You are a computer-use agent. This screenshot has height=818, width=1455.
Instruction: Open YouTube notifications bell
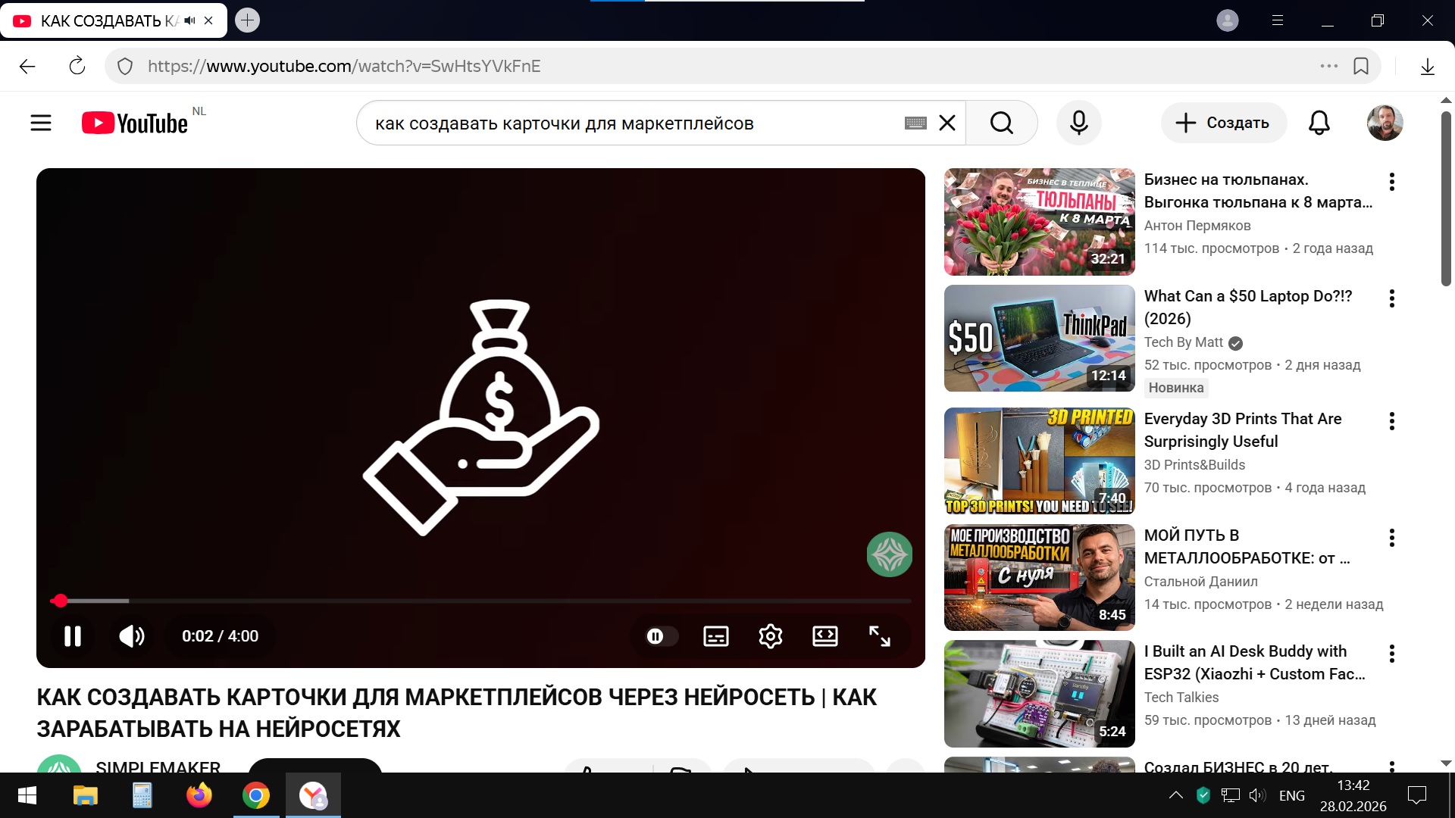(1319, 123)
